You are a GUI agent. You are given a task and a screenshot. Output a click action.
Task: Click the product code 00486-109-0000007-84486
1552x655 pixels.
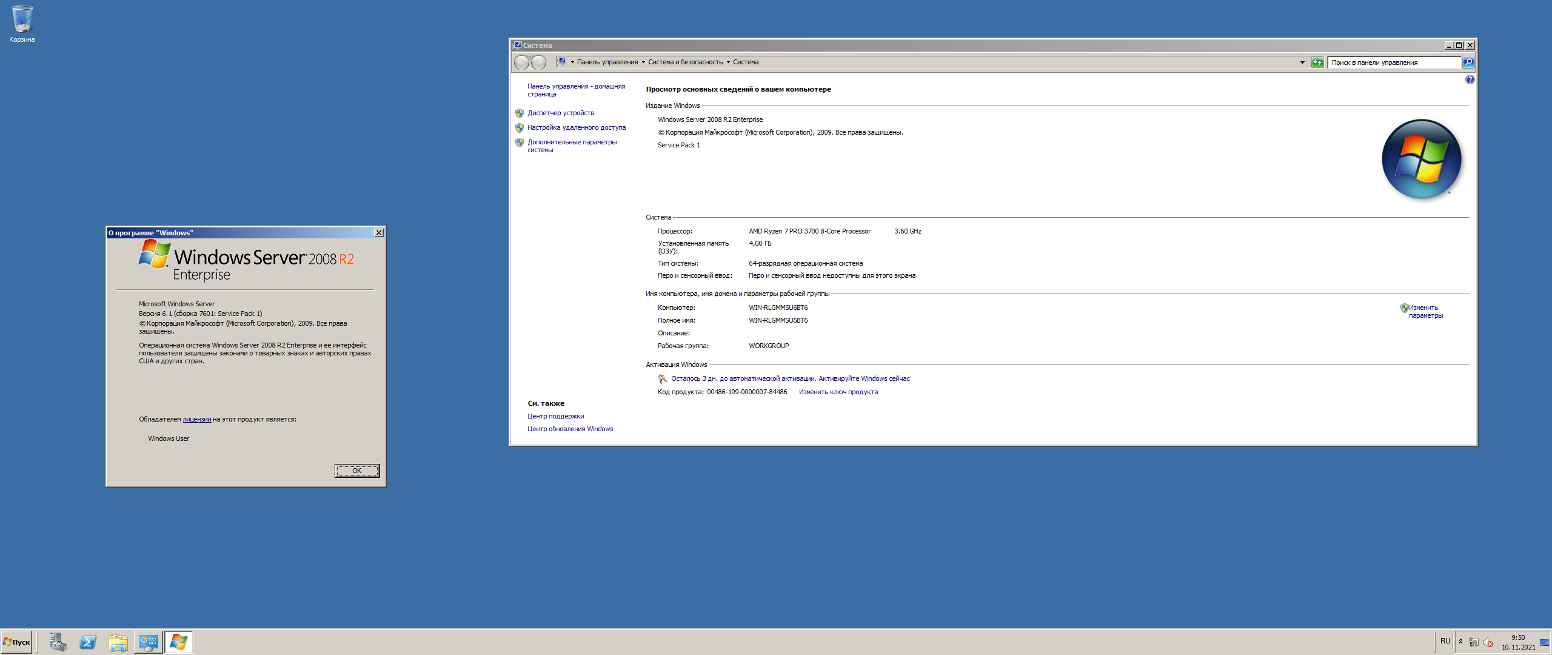click(747, 392)
